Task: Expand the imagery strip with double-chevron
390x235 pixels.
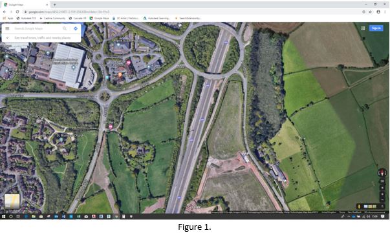Action: (382, 207)
